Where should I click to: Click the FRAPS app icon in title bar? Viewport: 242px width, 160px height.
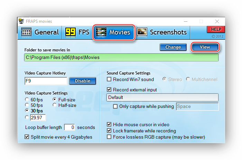pyautogui.click(x=21, y=21)
